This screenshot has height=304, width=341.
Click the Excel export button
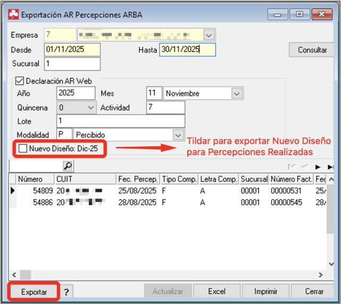(x=217, y=291)
